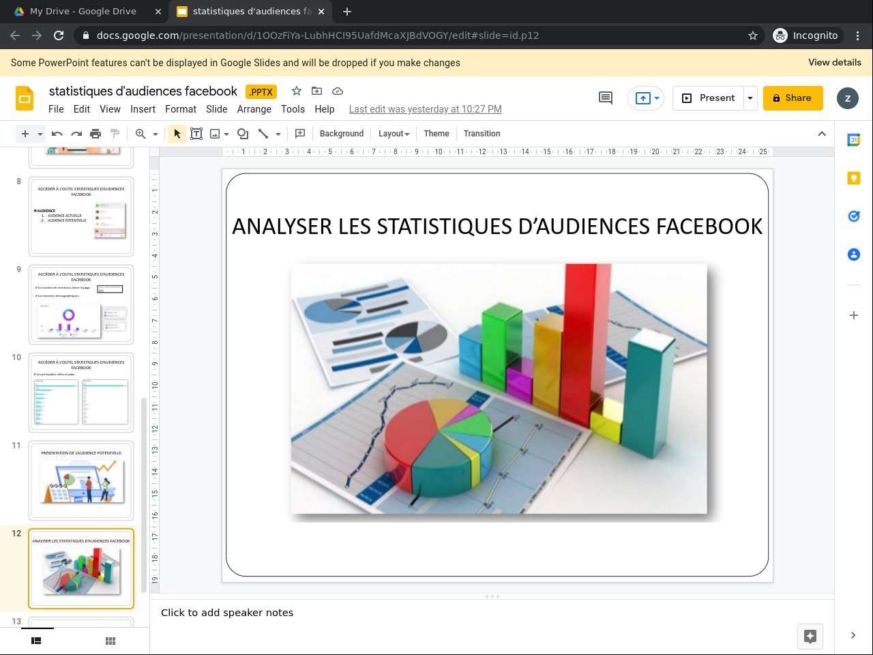Check the cloud document status icon

tap(338, 91)
